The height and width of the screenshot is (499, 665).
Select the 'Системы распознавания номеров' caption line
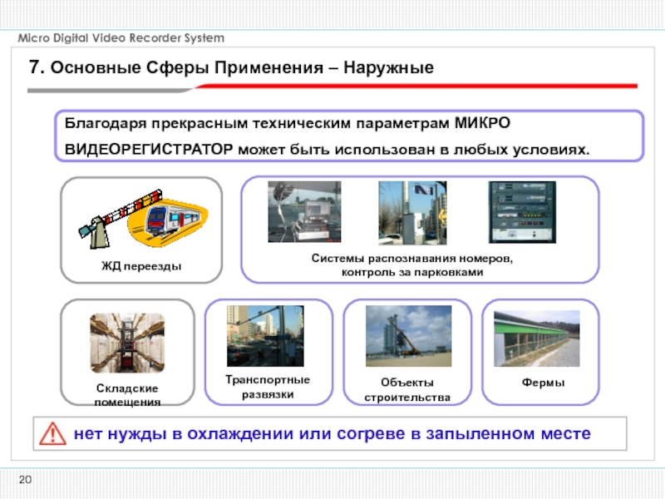[412, 258]
